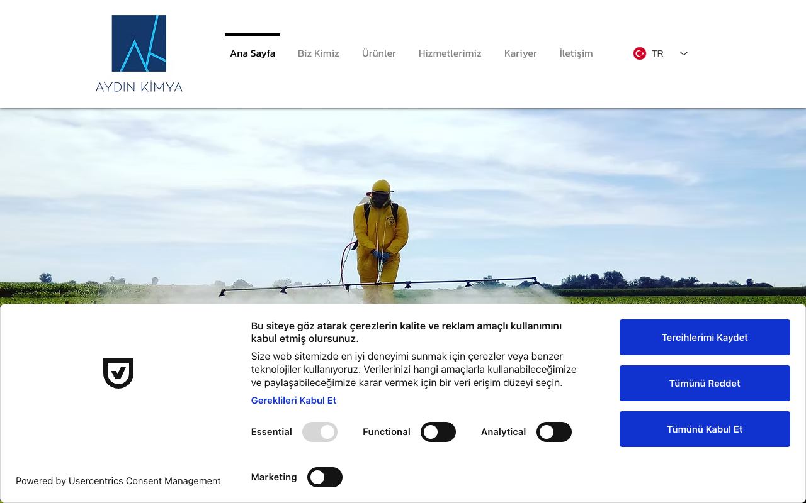Open the Kariyer page

point(521,53)
